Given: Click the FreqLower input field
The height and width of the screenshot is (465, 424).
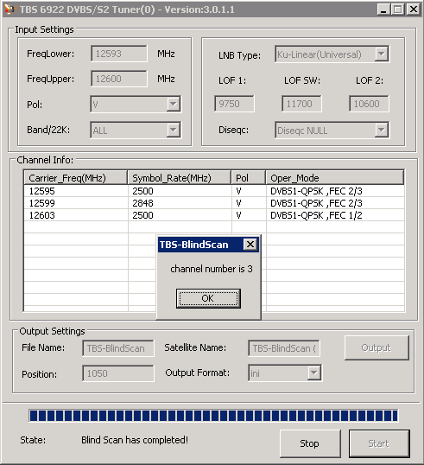Looking at the screenshot, I should pyautogui.click(x=119, y=54).
